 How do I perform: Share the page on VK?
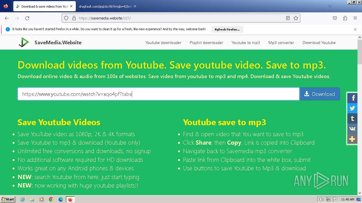[352, 129]
